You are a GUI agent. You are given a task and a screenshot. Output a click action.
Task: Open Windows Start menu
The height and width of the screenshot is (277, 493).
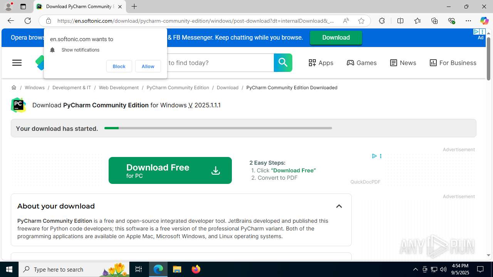tap(9, 269)
